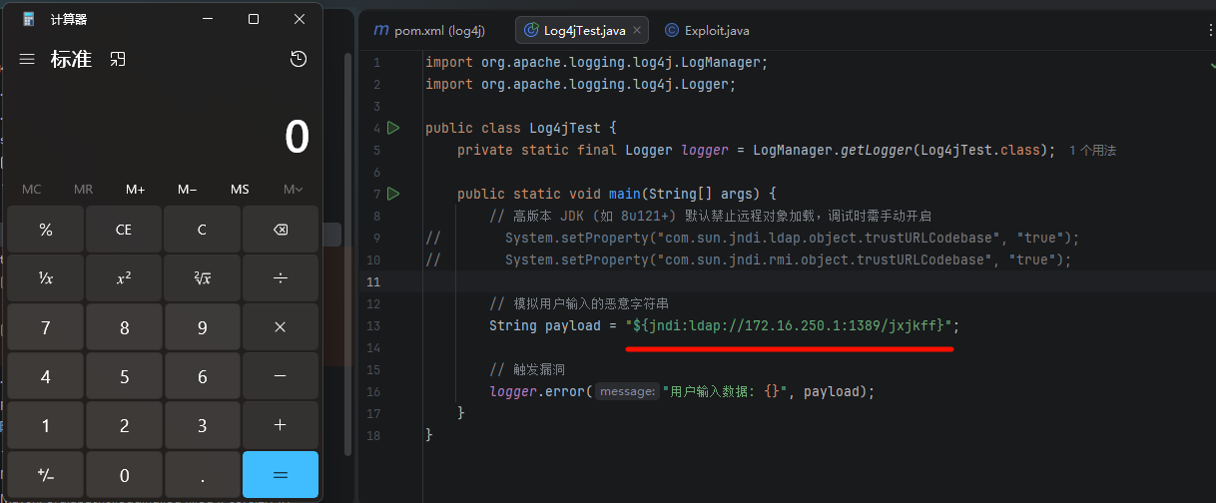The width and height of the screenshot is (1216, 503).
Task: Click digit 2 on calculator
Action: (x=124, y=425)
